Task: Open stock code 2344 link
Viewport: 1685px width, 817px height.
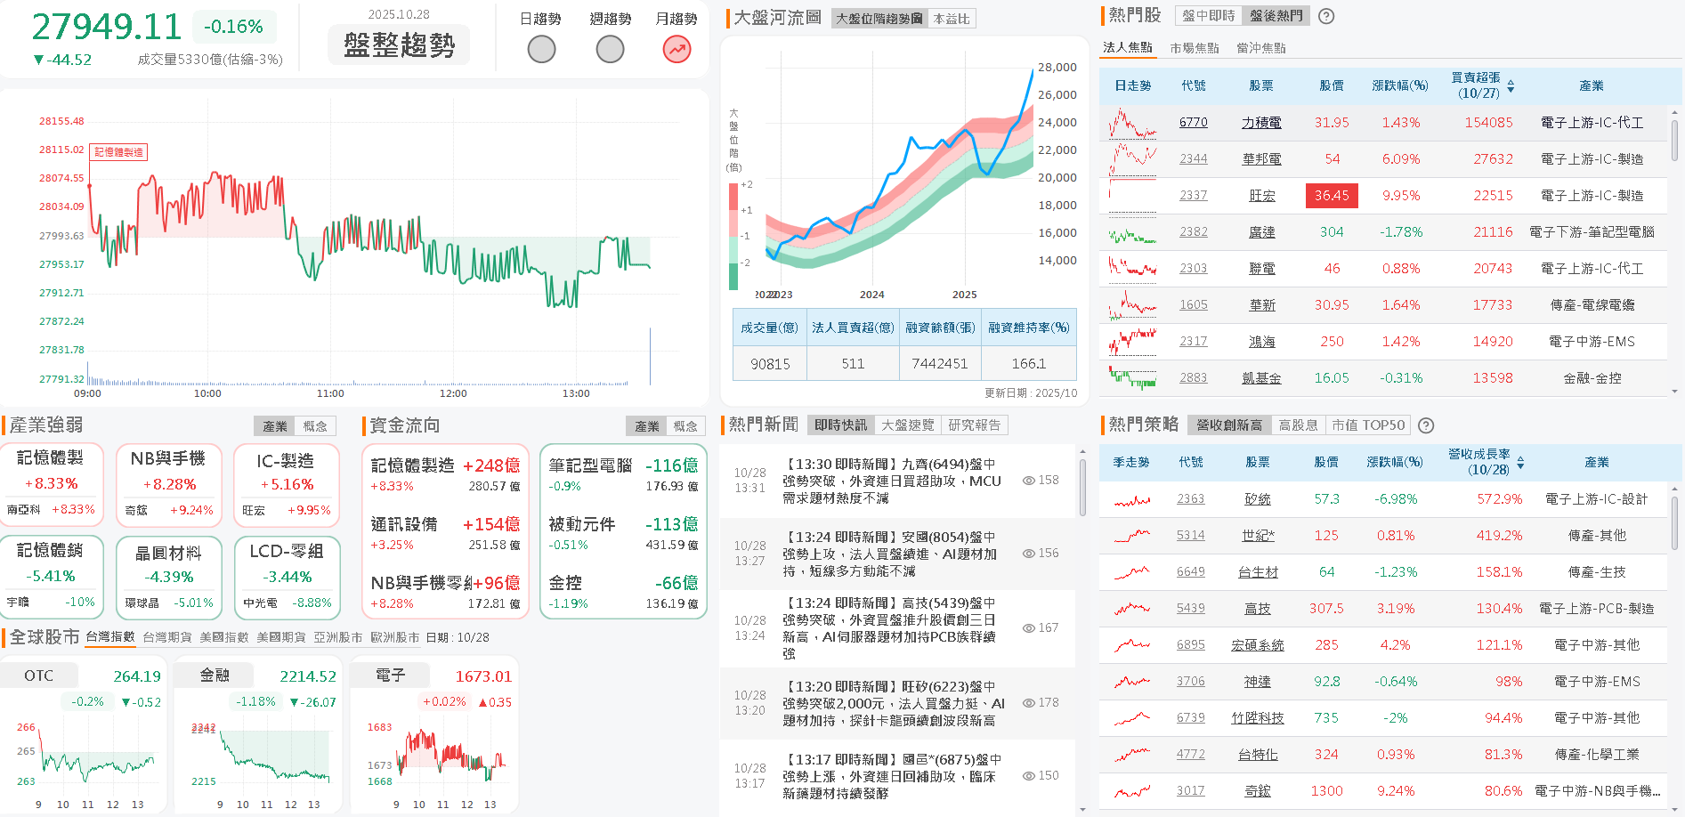Action: click(x=1193, y=159)
